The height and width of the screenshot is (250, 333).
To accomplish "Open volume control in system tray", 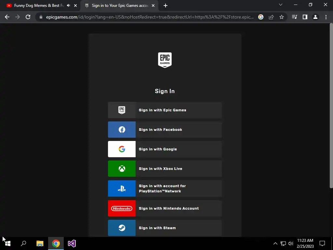I will coord(291,243).
